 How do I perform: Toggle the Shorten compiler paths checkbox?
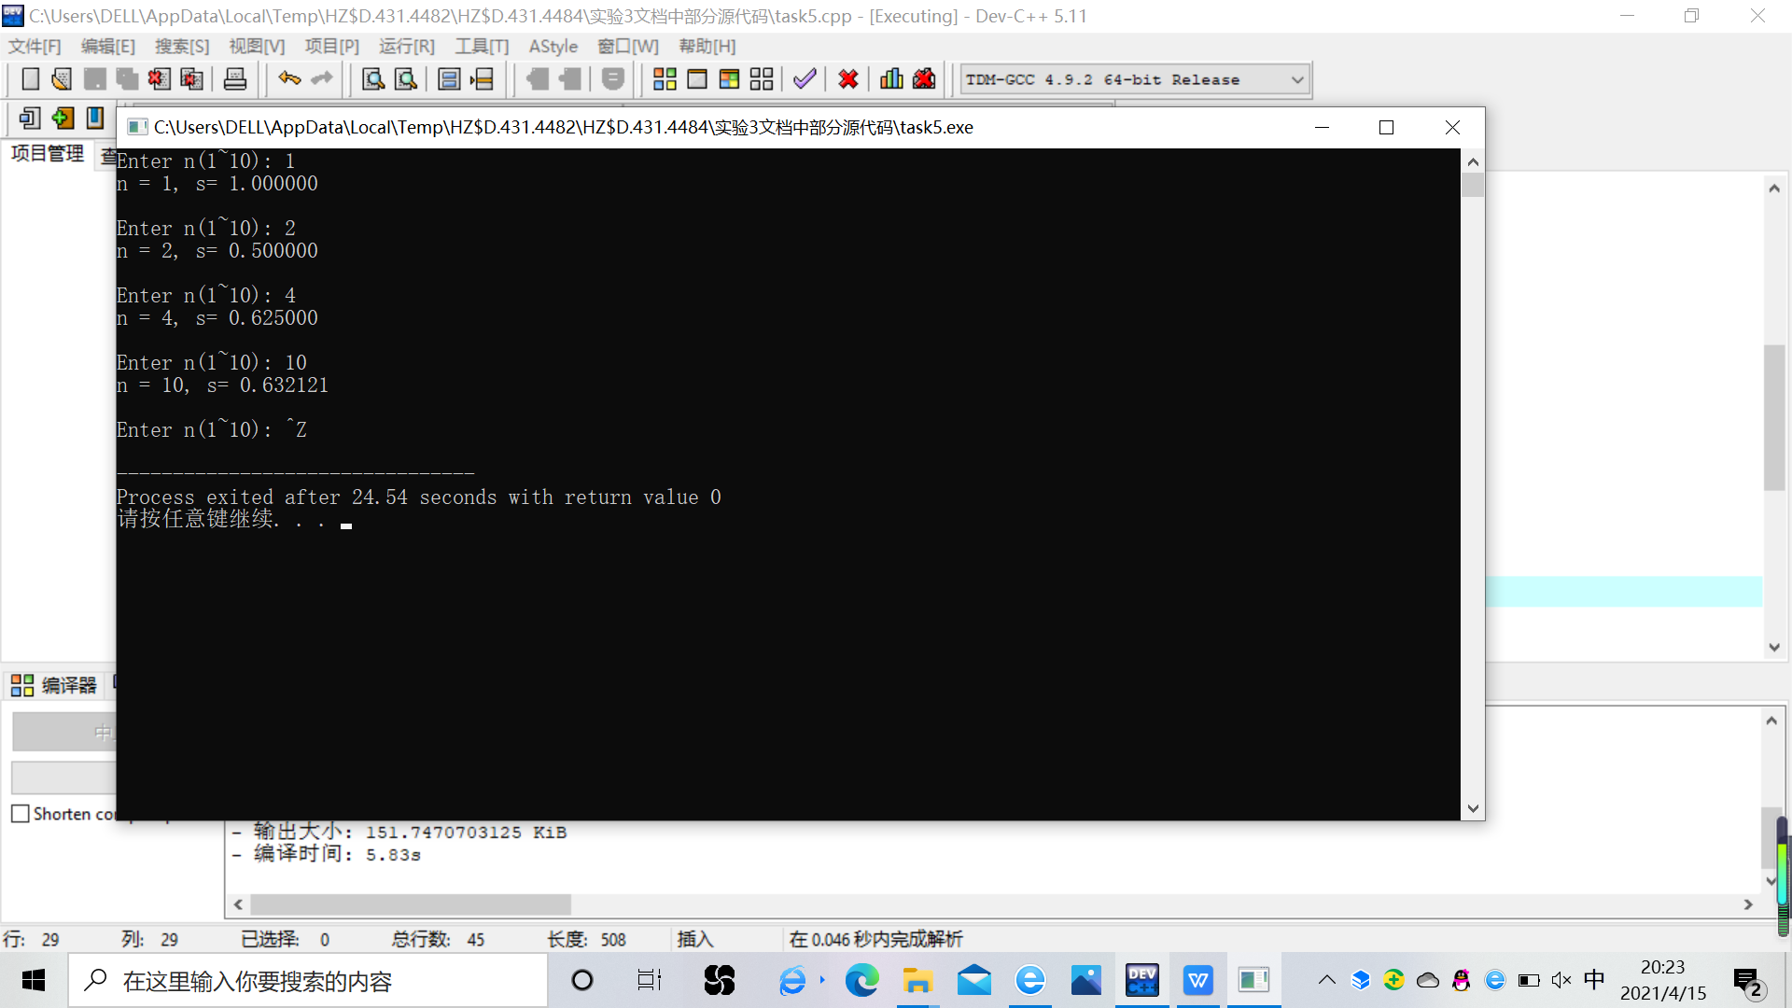(x=21, y=814)
